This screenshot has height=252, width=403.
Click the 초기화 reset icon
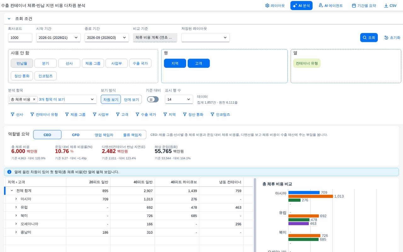[x=386, y=37]
